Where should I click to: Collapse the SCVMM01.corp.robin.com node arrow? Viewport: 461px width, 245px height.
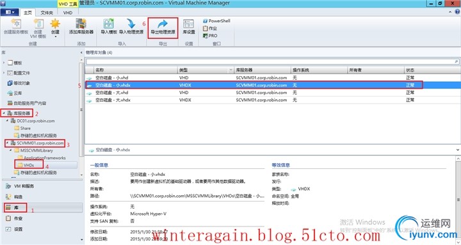(x=7, y=143)
